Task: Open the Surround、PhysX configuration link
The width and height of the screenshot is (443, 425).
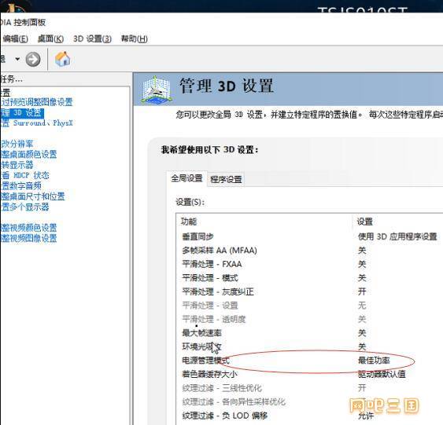Action: pyautogui.click(x=36, y=123)
